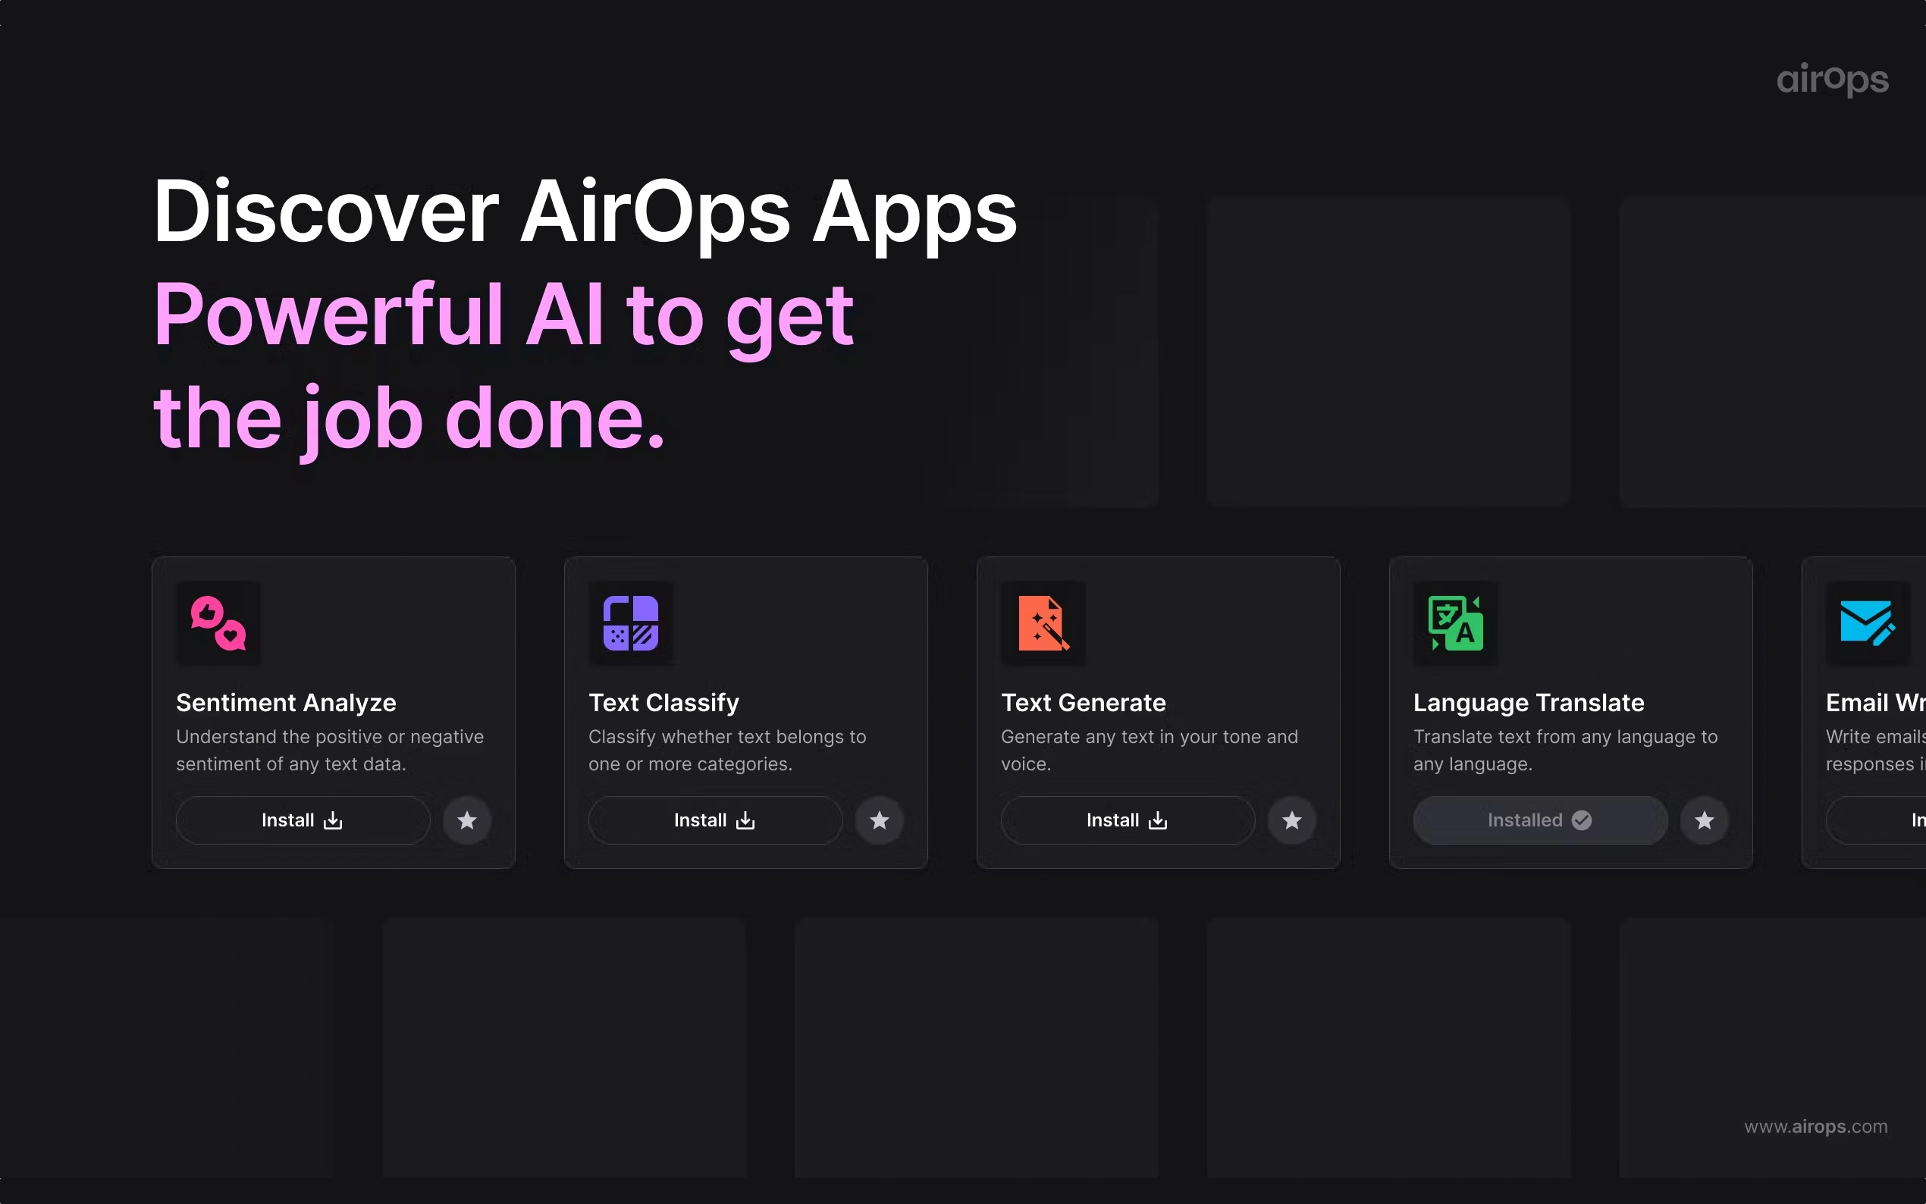Click the Text Classify purple grid icon
1926x1204 pixels.
click(x=631, y=622)
